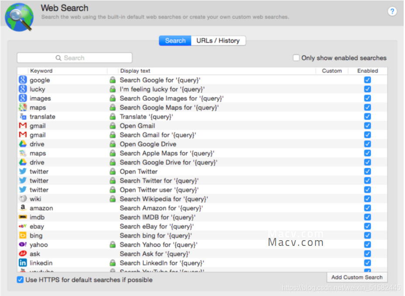This screenshot has width=405, height=296.
Task: Click lock icon on Search Google row
Action: [113, 80]
